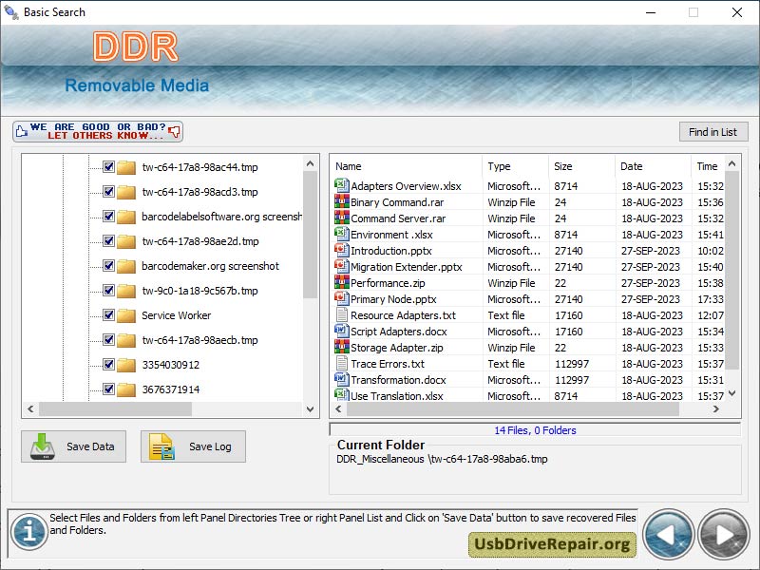
Task: Select the file name 'Trace Errors.txt'
Action: [x=388, y=364]
